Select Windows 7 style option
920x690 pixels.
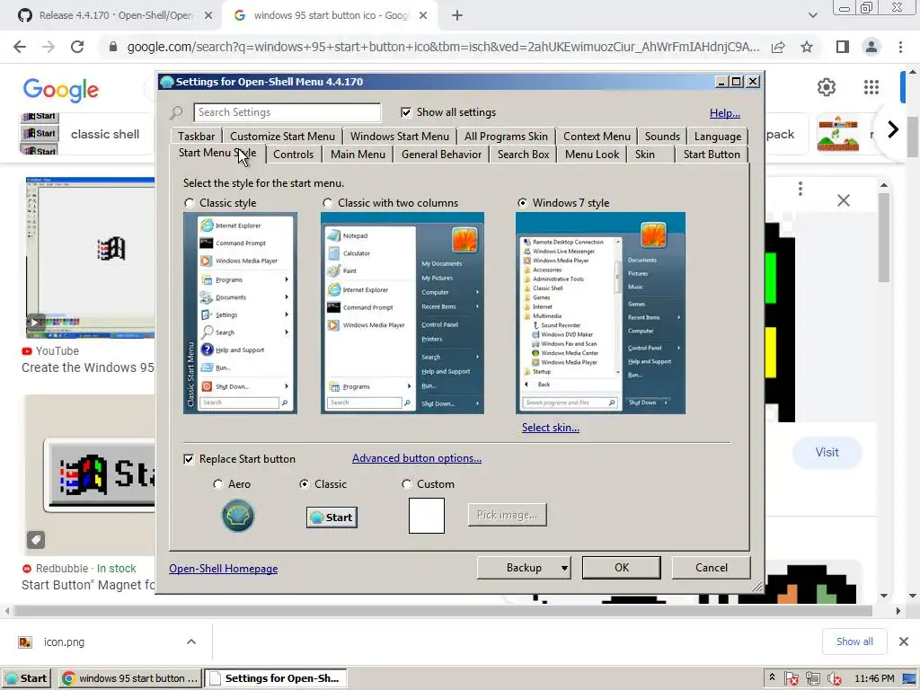522,203
